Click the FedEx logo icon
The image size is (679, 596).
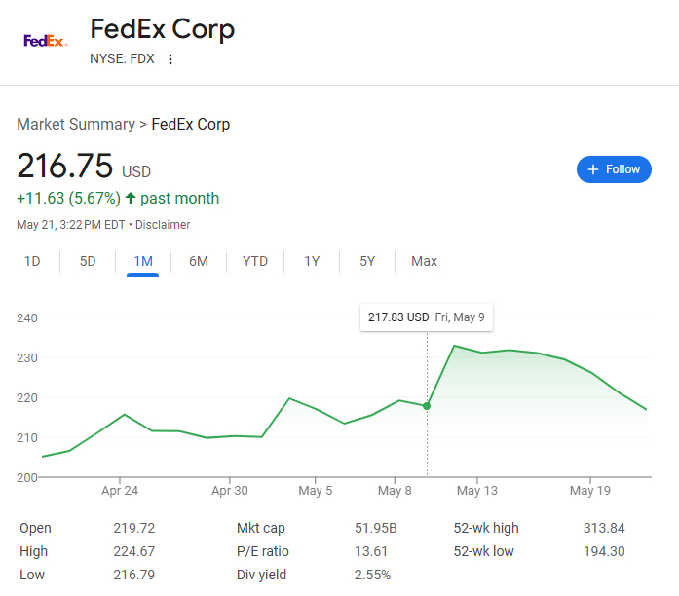(x=45, y=41)
